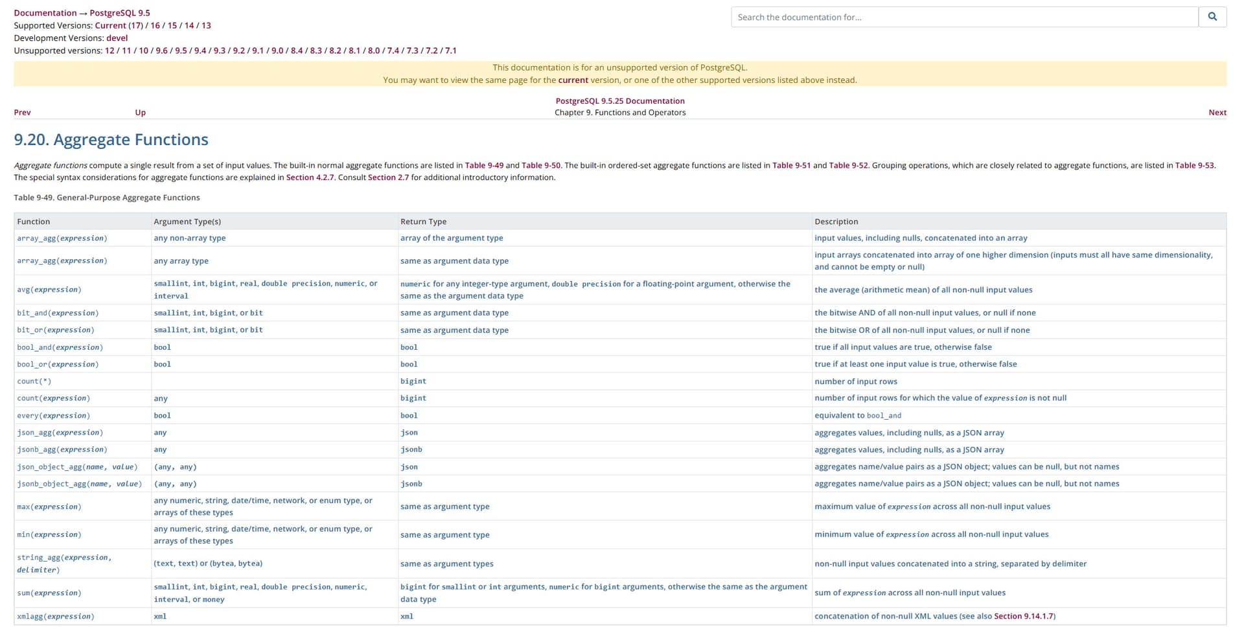Select unsupported version 9.6 link
Image resolution: width=1244 pixels, height=627 pixels.
coord(161,51)
